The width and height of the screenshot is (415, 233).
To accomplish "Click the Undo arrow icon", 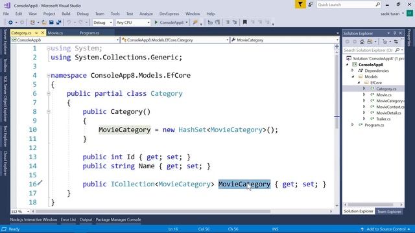I will coord(69,23).
